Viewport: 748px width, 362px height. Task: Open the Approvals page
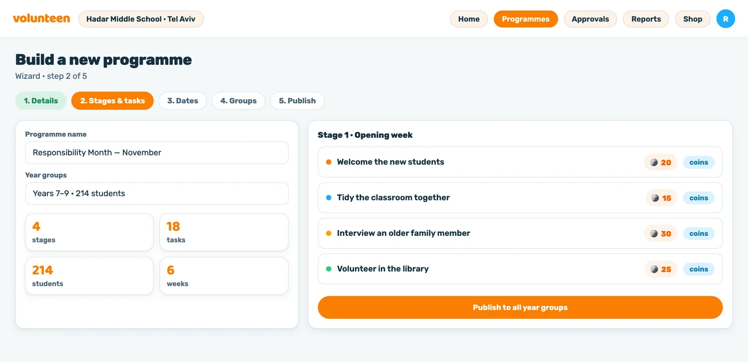point(590,19)
